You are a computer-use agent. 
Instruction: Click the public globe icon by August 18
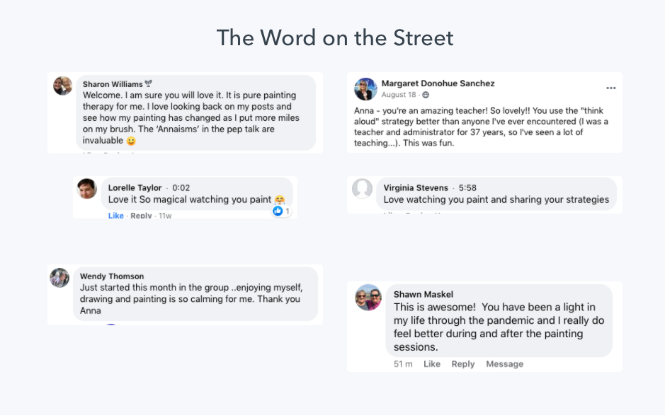pyautogui.click(x=426, y=95)
